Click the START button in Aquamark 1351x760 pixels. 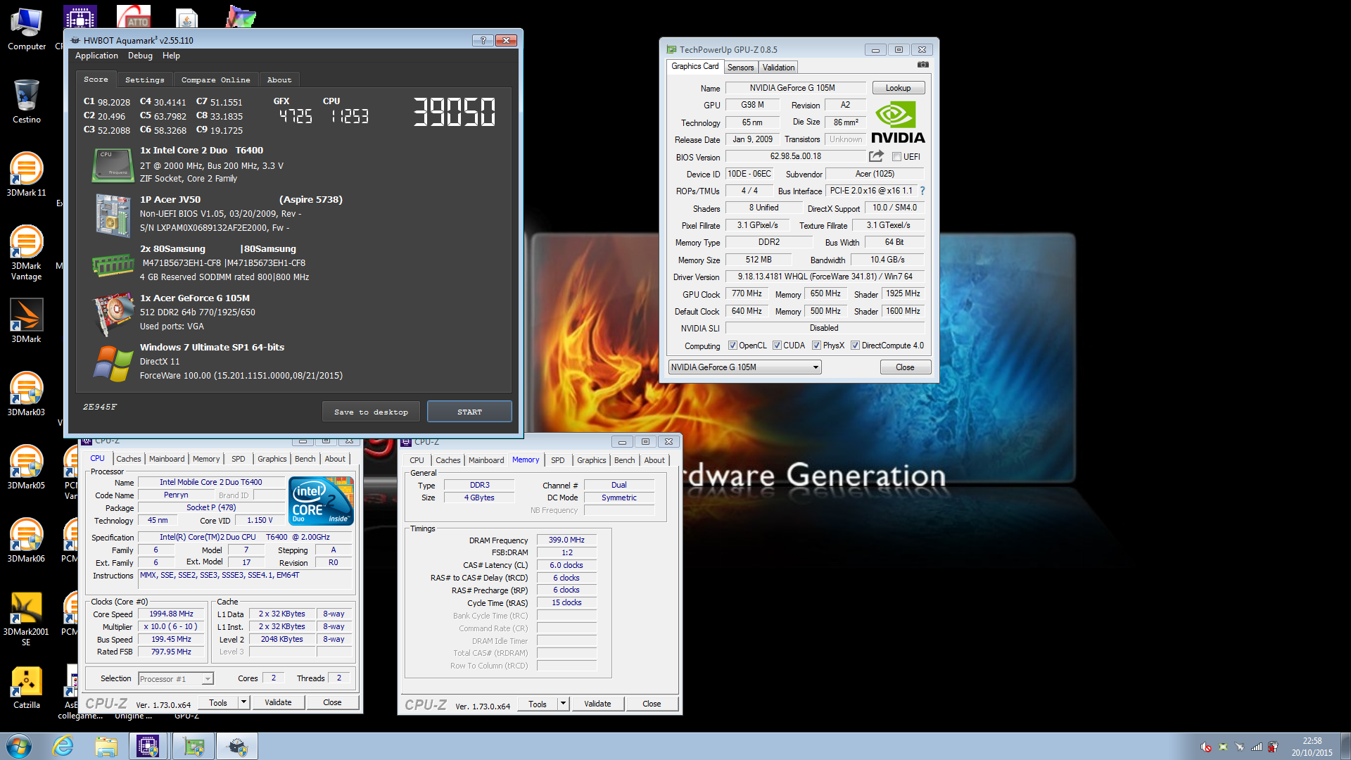[x=469, y=412]
